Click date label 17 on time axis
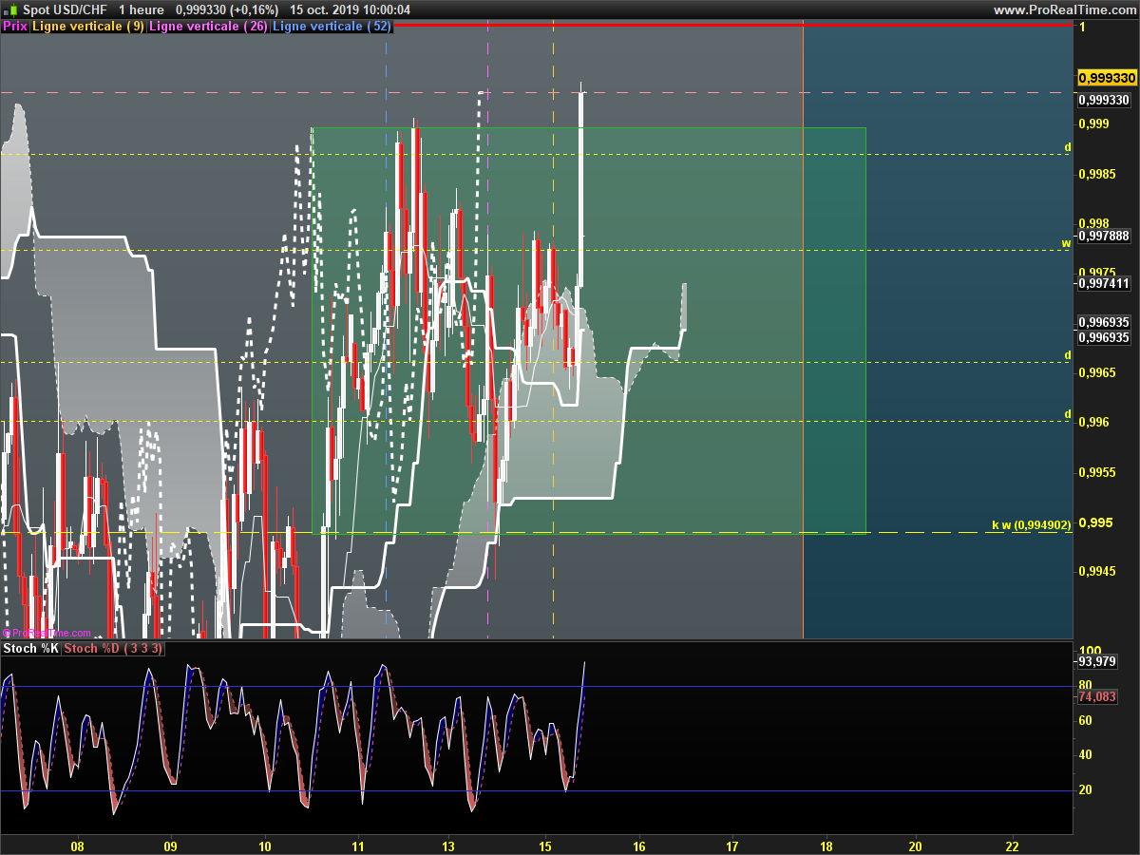Screen dimensions: 1140x855 point(732,845)
